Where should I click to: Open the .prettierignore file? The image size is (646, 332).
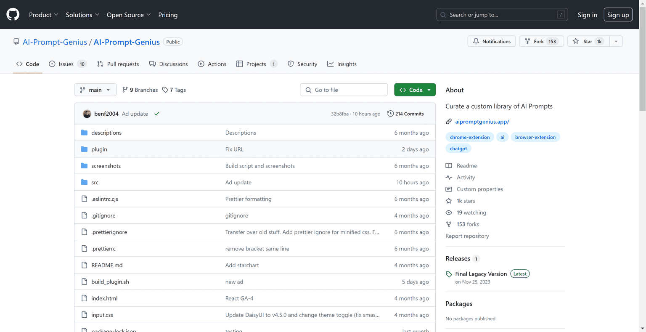coord(109,232)
